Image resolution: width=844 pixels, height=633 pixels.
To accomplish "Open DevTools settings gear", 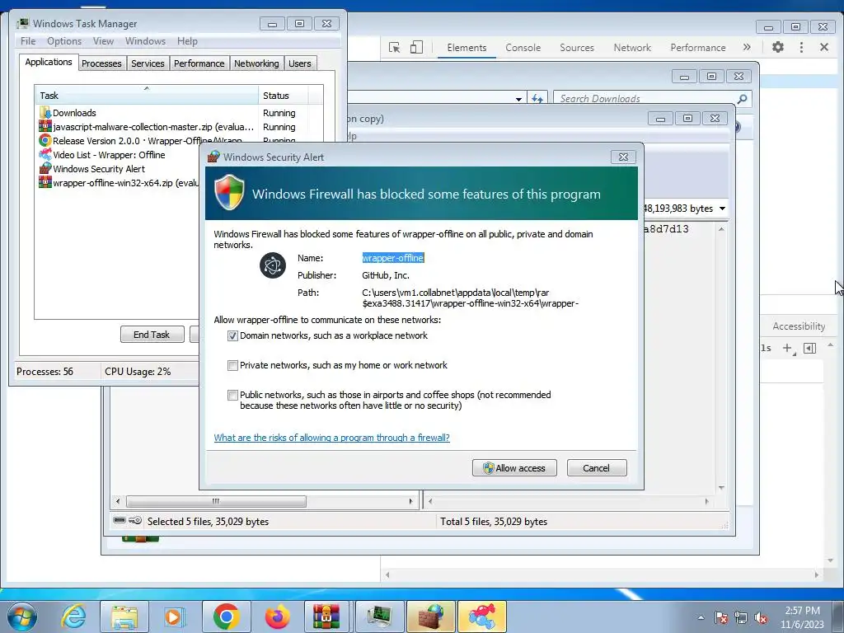I will pyautogui.click(x=778, y=47).
